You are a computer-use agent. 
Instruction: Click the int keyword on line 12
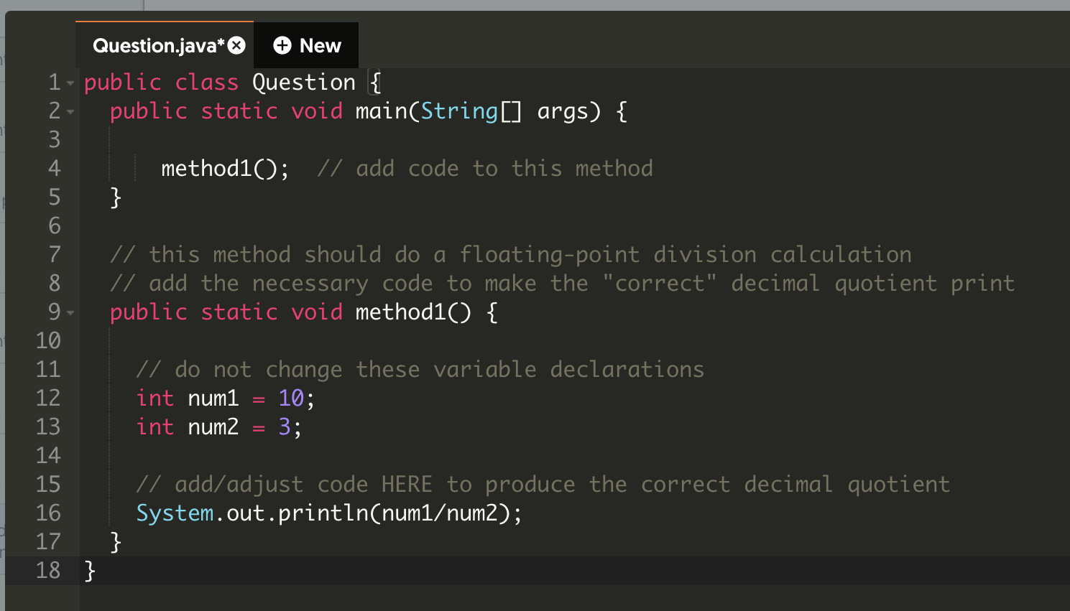[155, 398]
